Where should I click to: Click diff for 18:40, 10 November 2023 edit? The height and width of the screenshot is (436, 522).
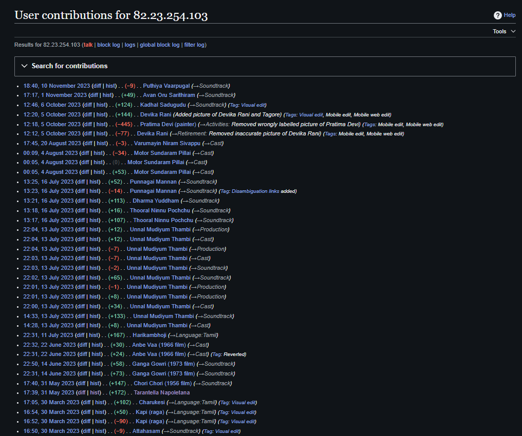(x=97, y=86)
